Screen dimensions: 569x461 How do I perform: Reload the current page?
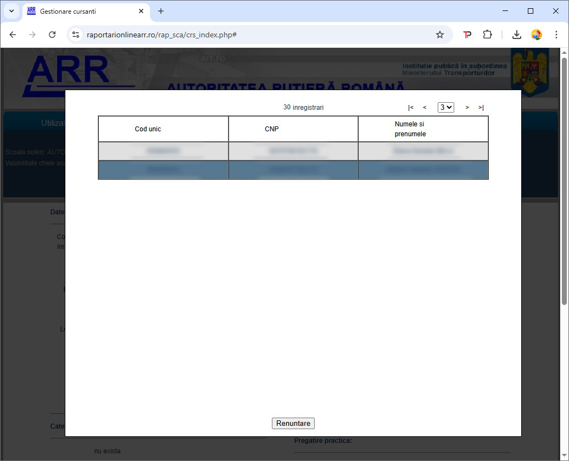(x=52, y=35)
